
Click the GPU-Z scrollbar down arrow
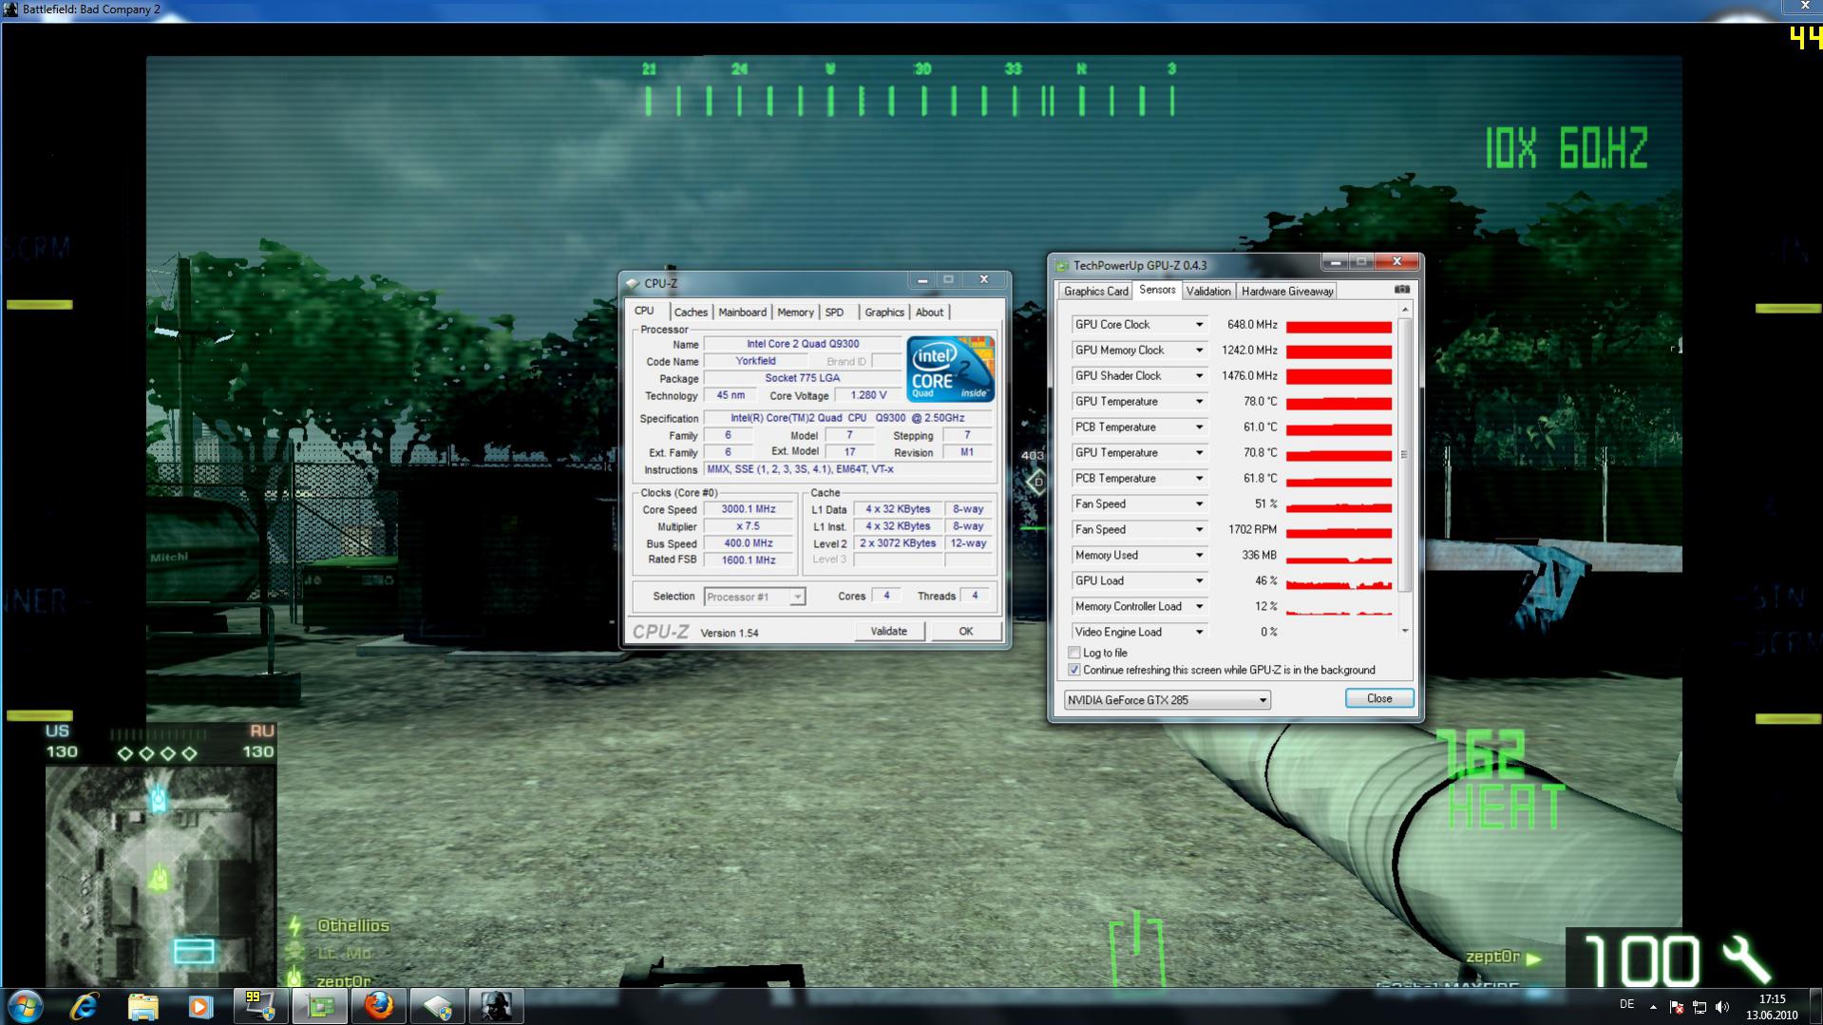click(x=1405, y=632)
